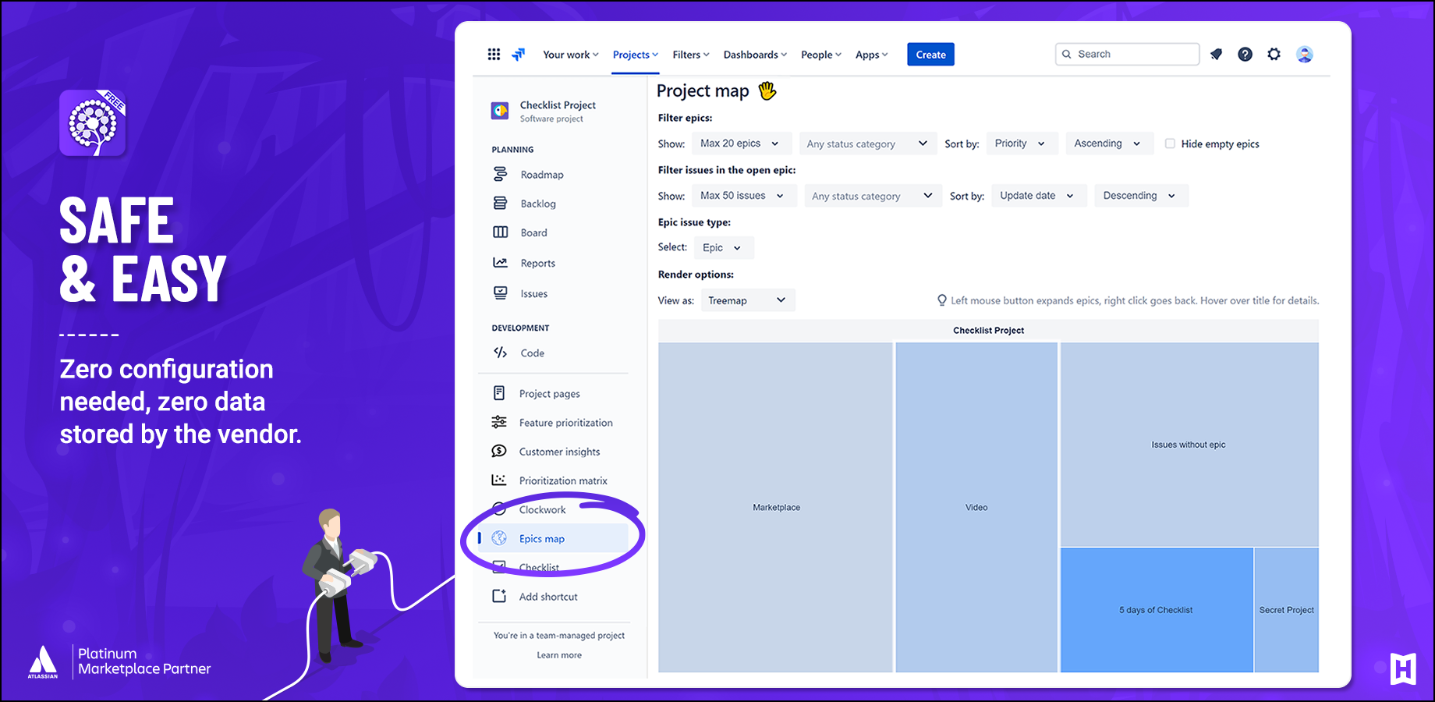
Task: Expand the Marketplace epic tile
Action: pyautogui.click(x=776, y=507)
